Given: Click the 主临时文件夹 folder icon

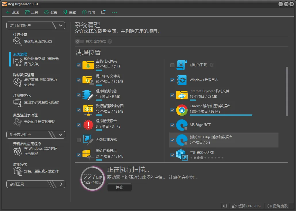Looking at the screenshot, I should [88, 65].
